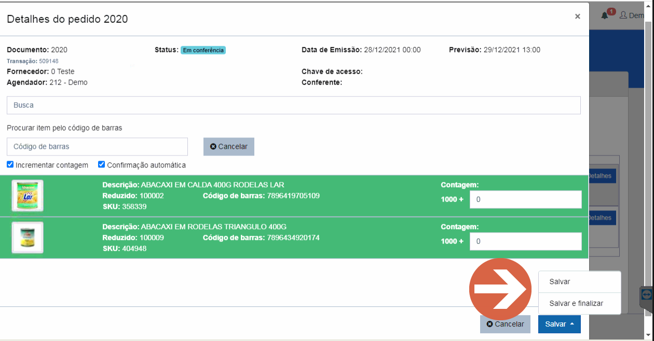
Task: Close the order details dialog with X
Action: point(577,17)
